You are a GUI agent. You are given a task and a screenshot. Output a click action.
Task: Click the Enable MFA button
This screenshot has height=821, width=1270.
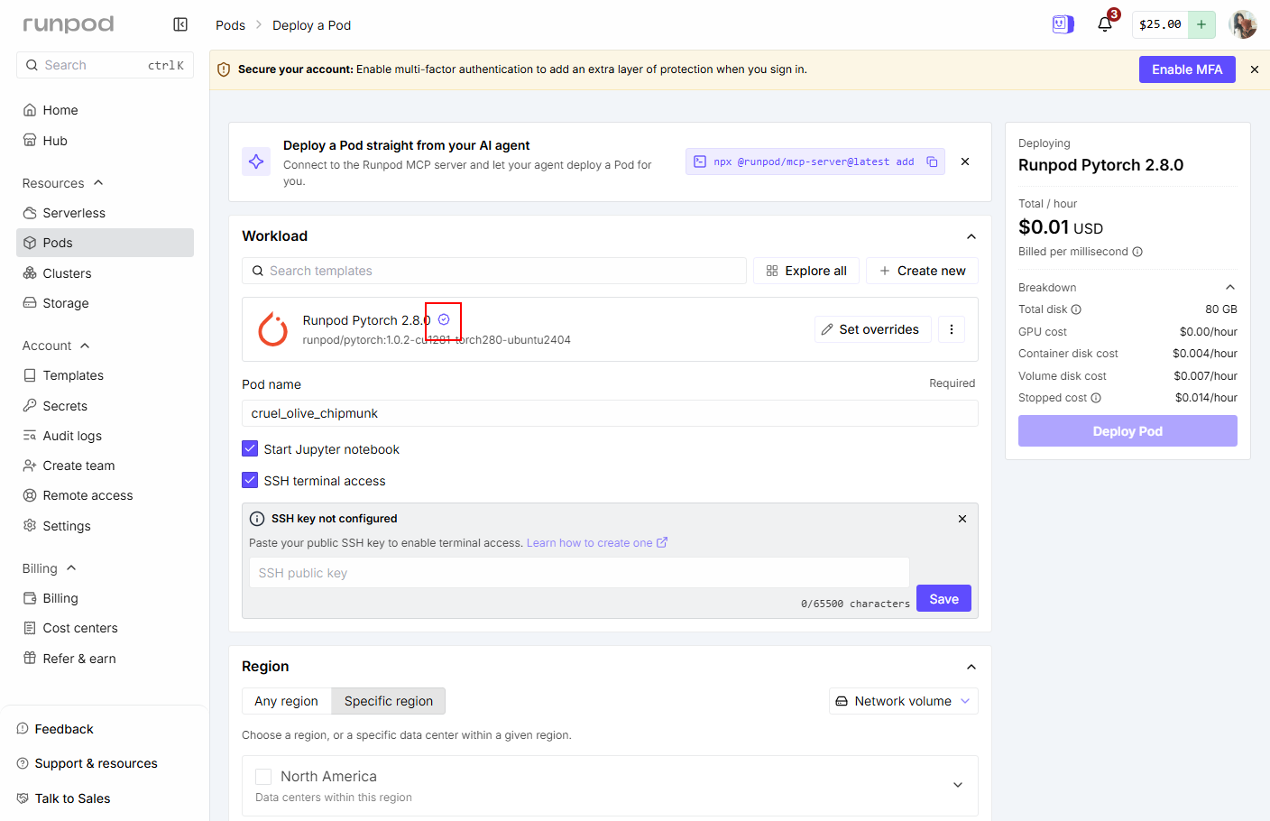[1187, 69]
